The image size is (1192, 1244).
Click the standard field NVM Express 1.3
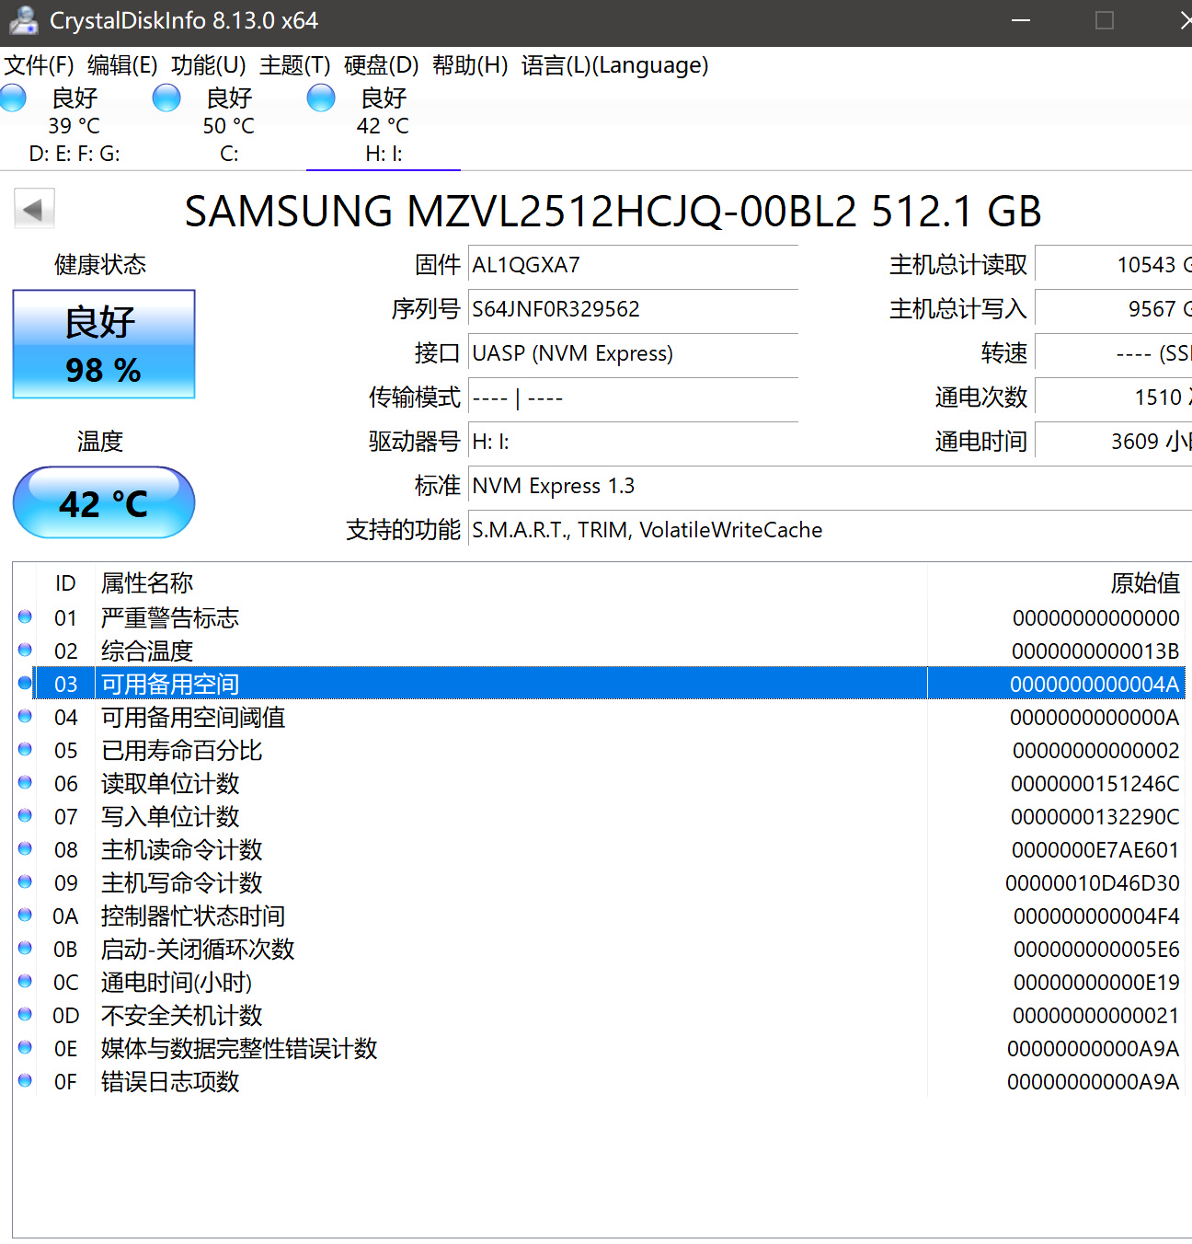click(x=830, y=486)
